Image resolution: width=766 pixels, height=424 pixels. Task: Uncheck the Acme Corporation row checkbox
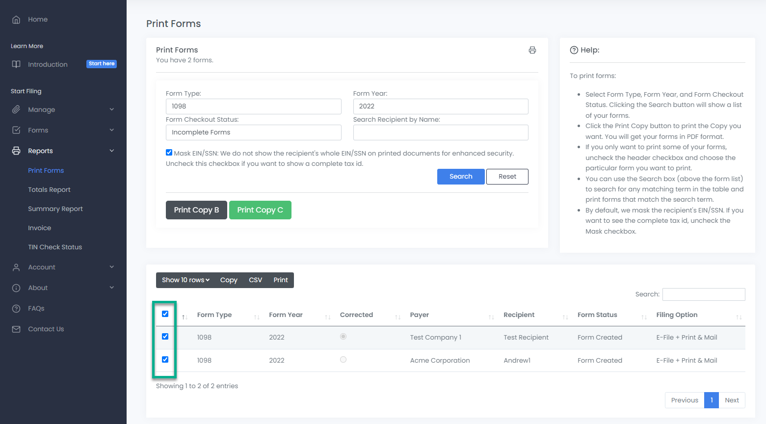(165, 359)
